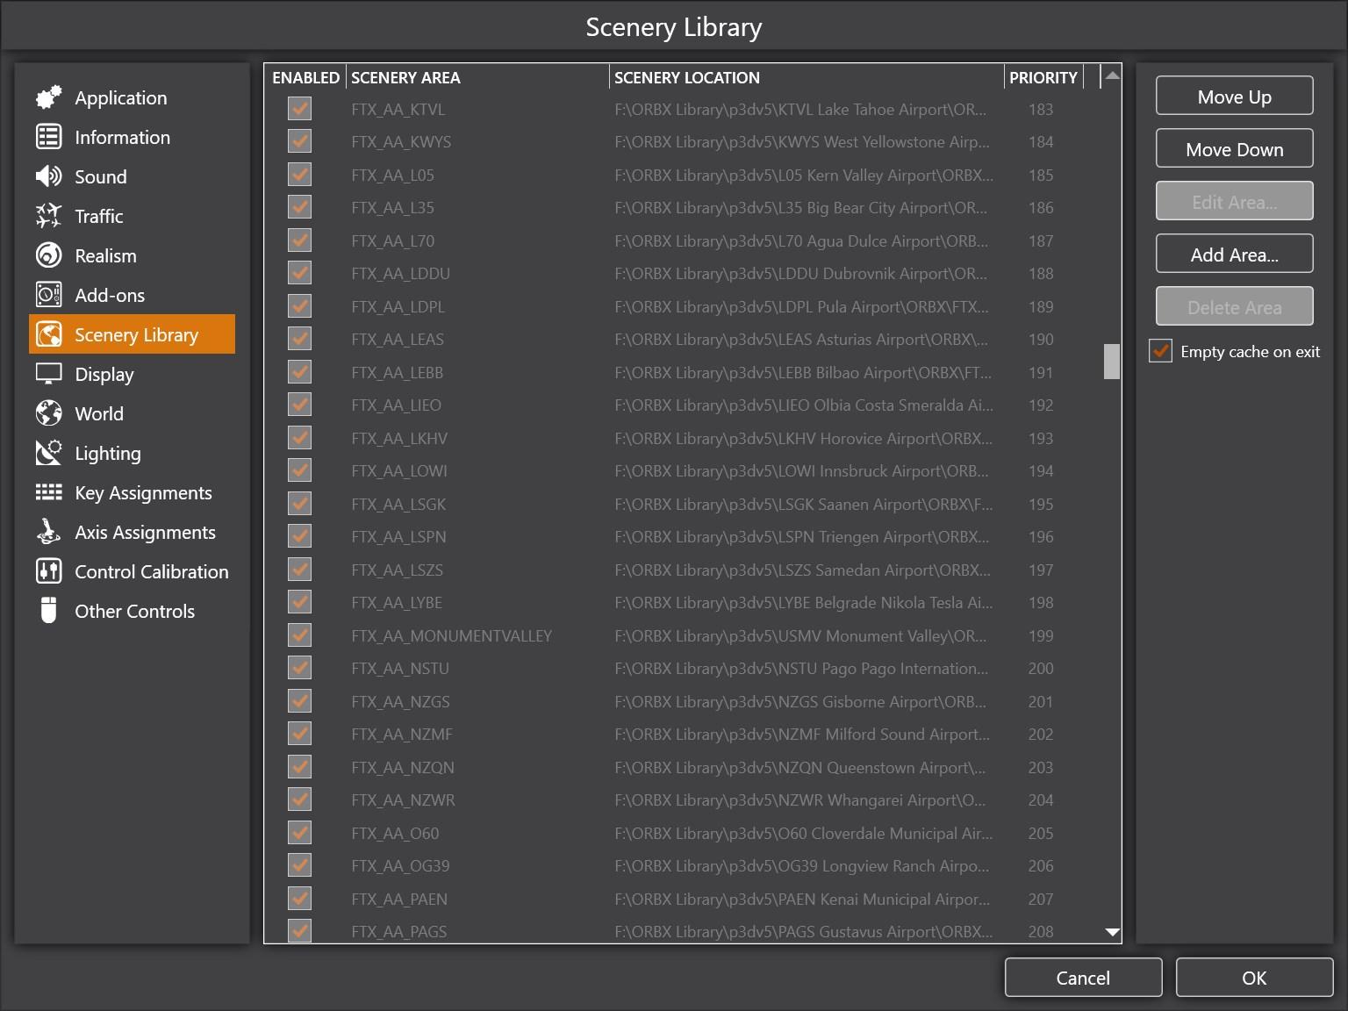Screen dimensions: 1348x1011
Task: Click the scroll down arrow of scenery list
Action: pos(1112,932)
